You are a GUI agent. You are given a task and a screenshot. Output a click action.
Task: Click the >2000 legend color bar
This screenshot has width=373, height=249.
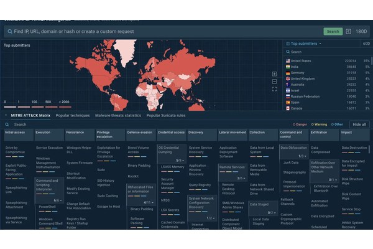tap(65, 107)
